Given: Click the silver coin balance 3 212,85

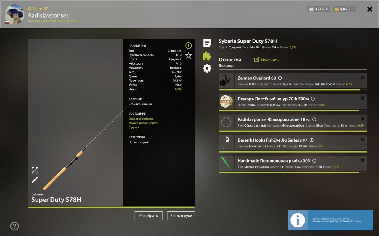Looking at the screenshot, I should point(319,9).
